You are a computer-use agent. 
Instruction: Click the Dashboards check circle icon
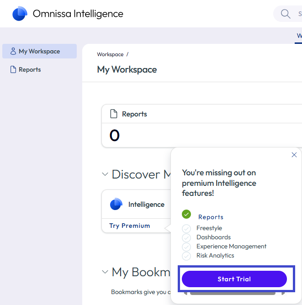186,238
